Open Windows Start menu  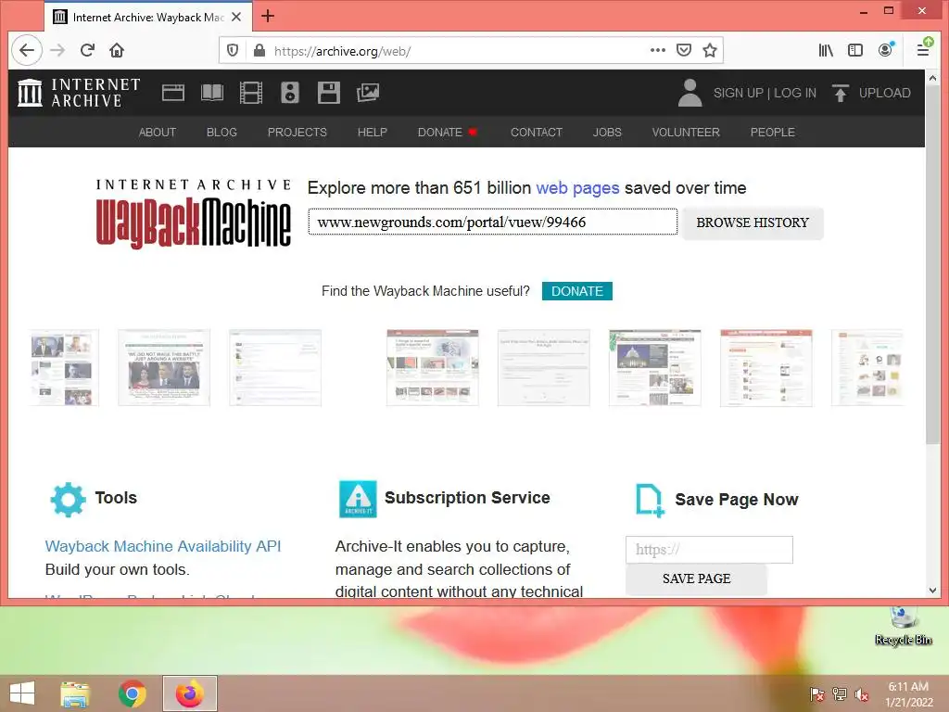point(22,693)
